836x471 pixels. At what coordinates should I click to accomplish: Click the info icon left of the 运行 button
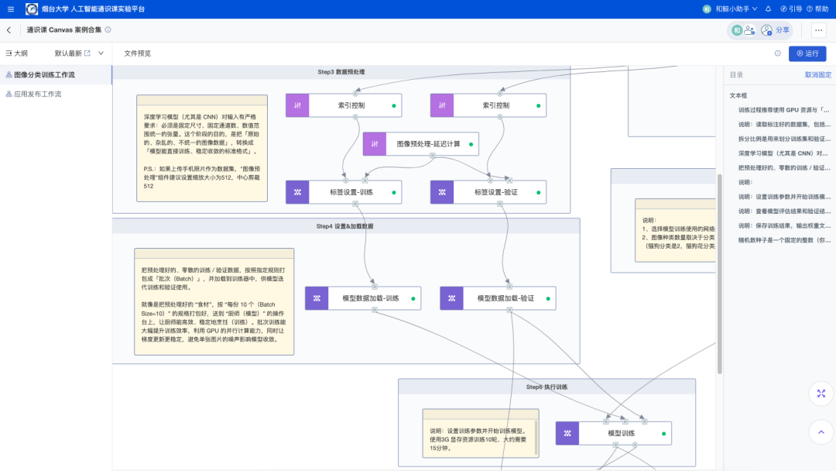[778, 53]
